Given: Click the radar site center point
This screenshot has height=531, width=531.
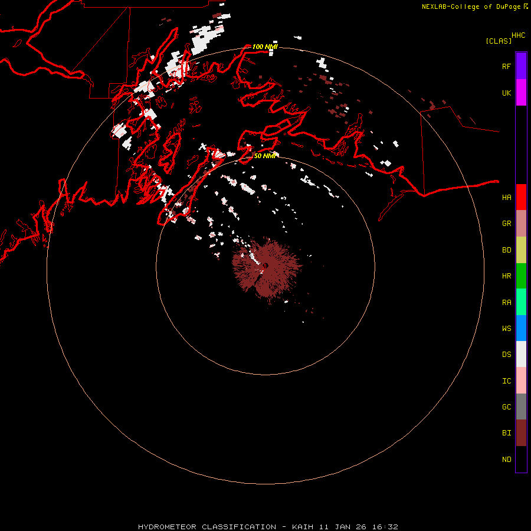Looking at the screenshot, I should pyautogui.click(x=265, y=265).
